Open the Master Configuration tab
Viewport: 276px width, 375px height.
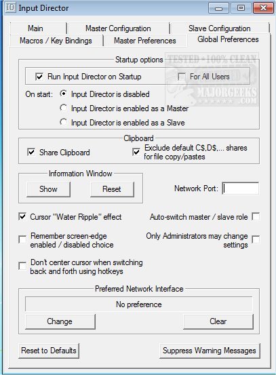(x=118, y=28)
